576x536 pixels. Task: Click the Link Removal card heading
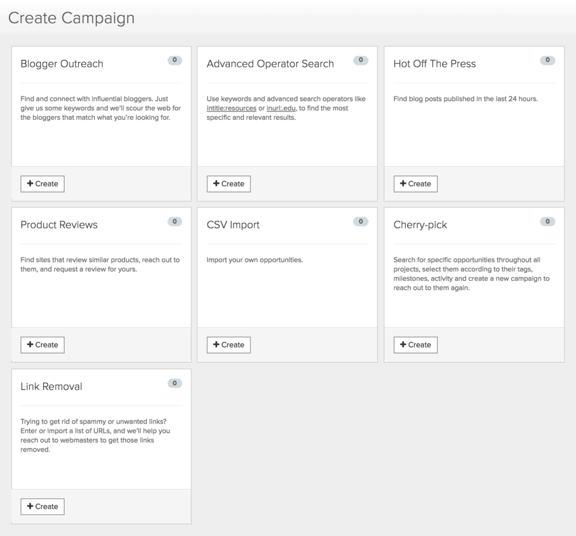pyautogui.click(x=51, y=387)
